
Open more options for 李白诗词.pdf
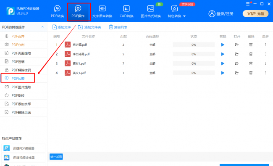click(265, 54)
